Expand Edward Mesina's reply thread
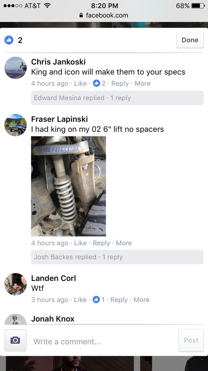Screen dimensions: 208x371 [x=117, y=98]
